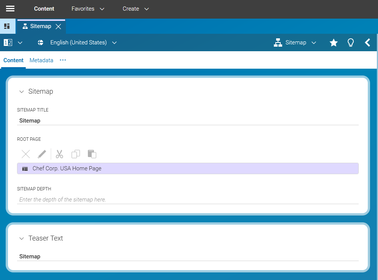This screenshot has height=280, width=378.
Task: Click the lightbulb suggestions icon
Action: 350,42
